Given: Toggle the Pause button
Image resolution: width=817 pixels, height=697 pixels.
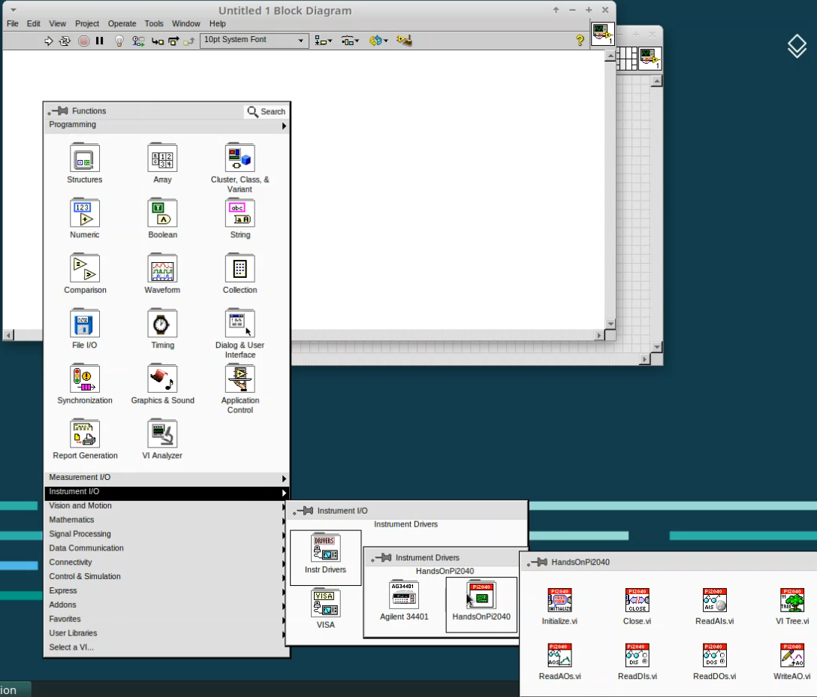Looking at the screenshot, I should click(100, 41).
